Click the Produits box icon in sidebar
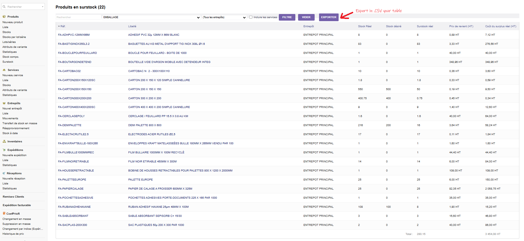This screenshot has width=524, height=241. click(x=4, y=17)
